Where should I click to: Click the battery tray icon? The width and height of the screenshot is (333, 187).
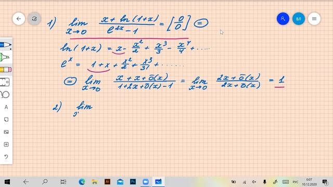coord(234,182)
